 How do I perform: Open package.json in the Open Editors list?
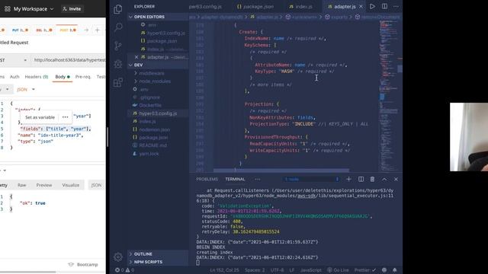[x=162, y=41]
